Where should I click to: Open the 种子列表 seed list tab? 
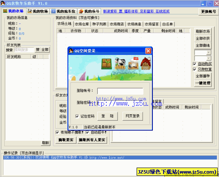point(99,24)
